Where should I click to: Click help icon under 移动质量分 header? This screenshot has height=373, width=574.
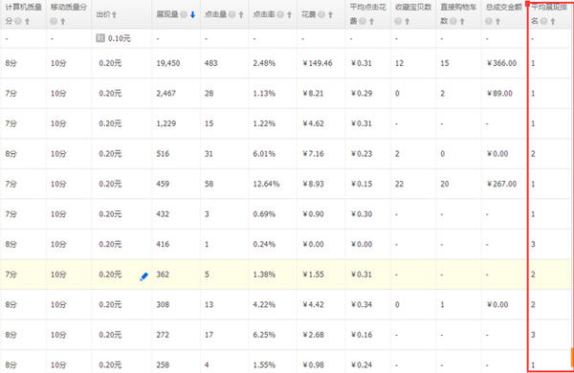tap(54, 22)
